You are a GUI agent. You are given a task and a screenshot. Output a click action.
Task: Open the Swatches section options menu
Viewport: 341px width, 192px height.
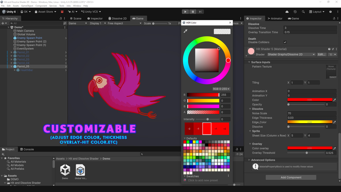(x=228, y=176)
